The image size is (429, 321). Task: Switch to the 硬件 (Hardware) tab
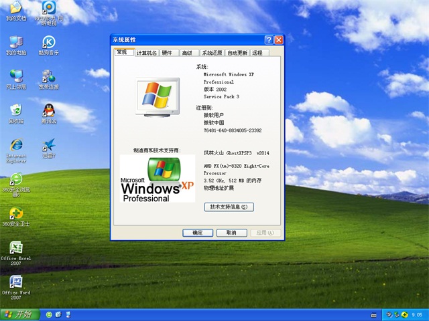(x=167, y=53)
